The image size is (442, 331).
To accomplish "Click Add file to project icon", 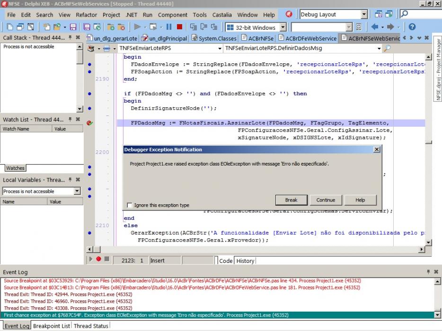I will point(111,27).
